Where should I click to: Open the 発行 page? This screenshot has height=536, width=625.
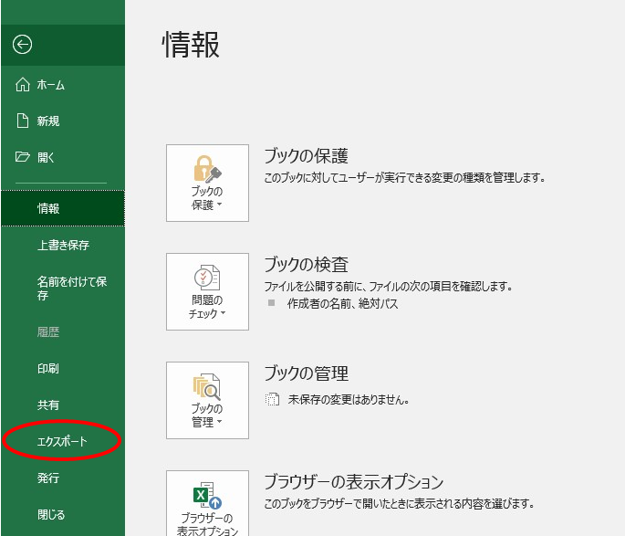pos(63,478)
